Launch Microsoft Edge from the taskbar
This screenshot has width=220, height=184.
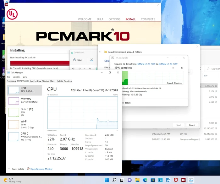coord(145,180)
